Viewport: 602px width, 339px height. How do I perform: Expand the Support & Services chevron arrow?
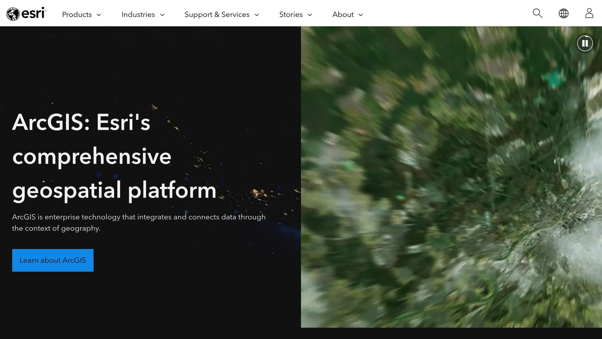tap(257, 15)
